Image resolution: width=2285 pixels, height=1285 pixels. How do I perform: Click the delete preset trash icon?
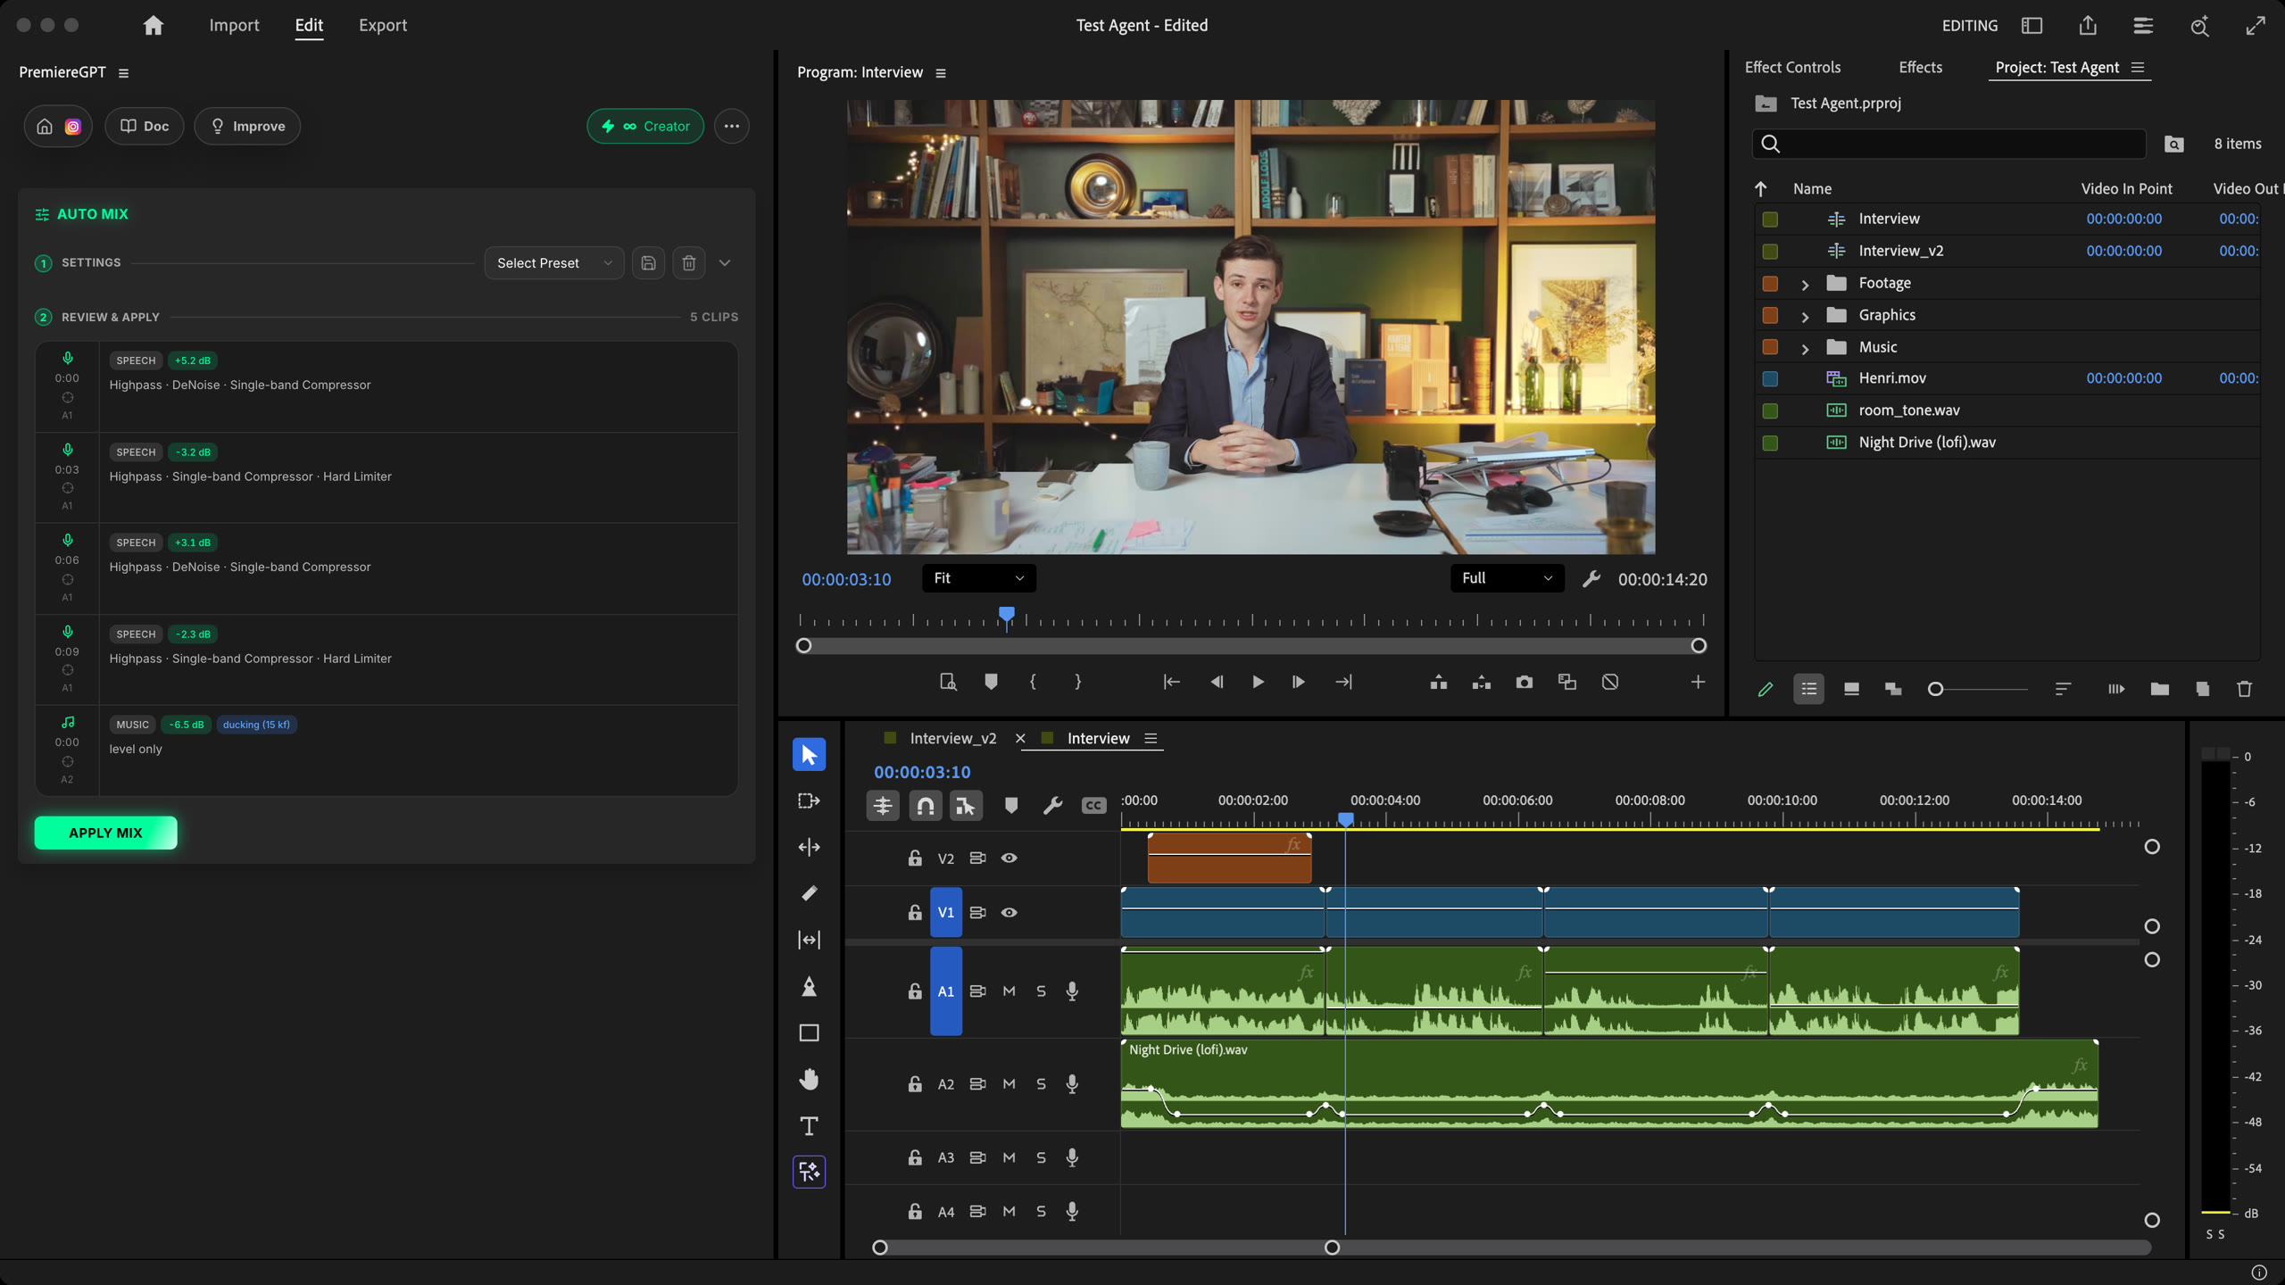(x=688, y=263)
